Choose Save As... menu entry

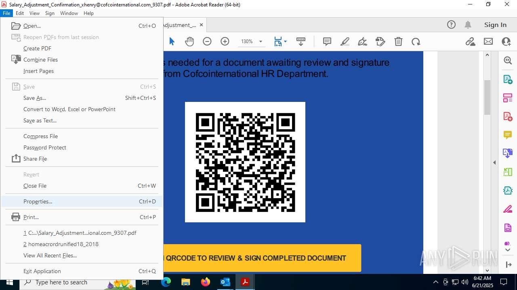[x=82, y=98]
